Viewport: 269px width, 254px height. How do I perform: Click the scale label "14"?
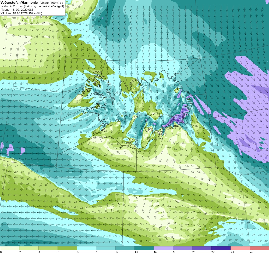(x=136, y=252)
